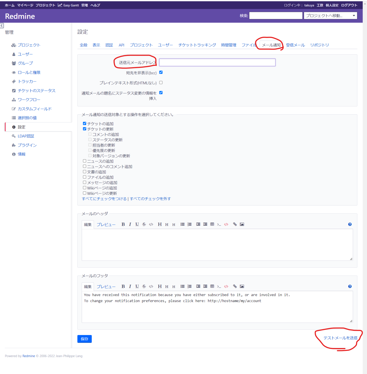367x374 pixels.
Task: Click Underline icon in メールのヘッダ toolbar
Action: (137, 224)
